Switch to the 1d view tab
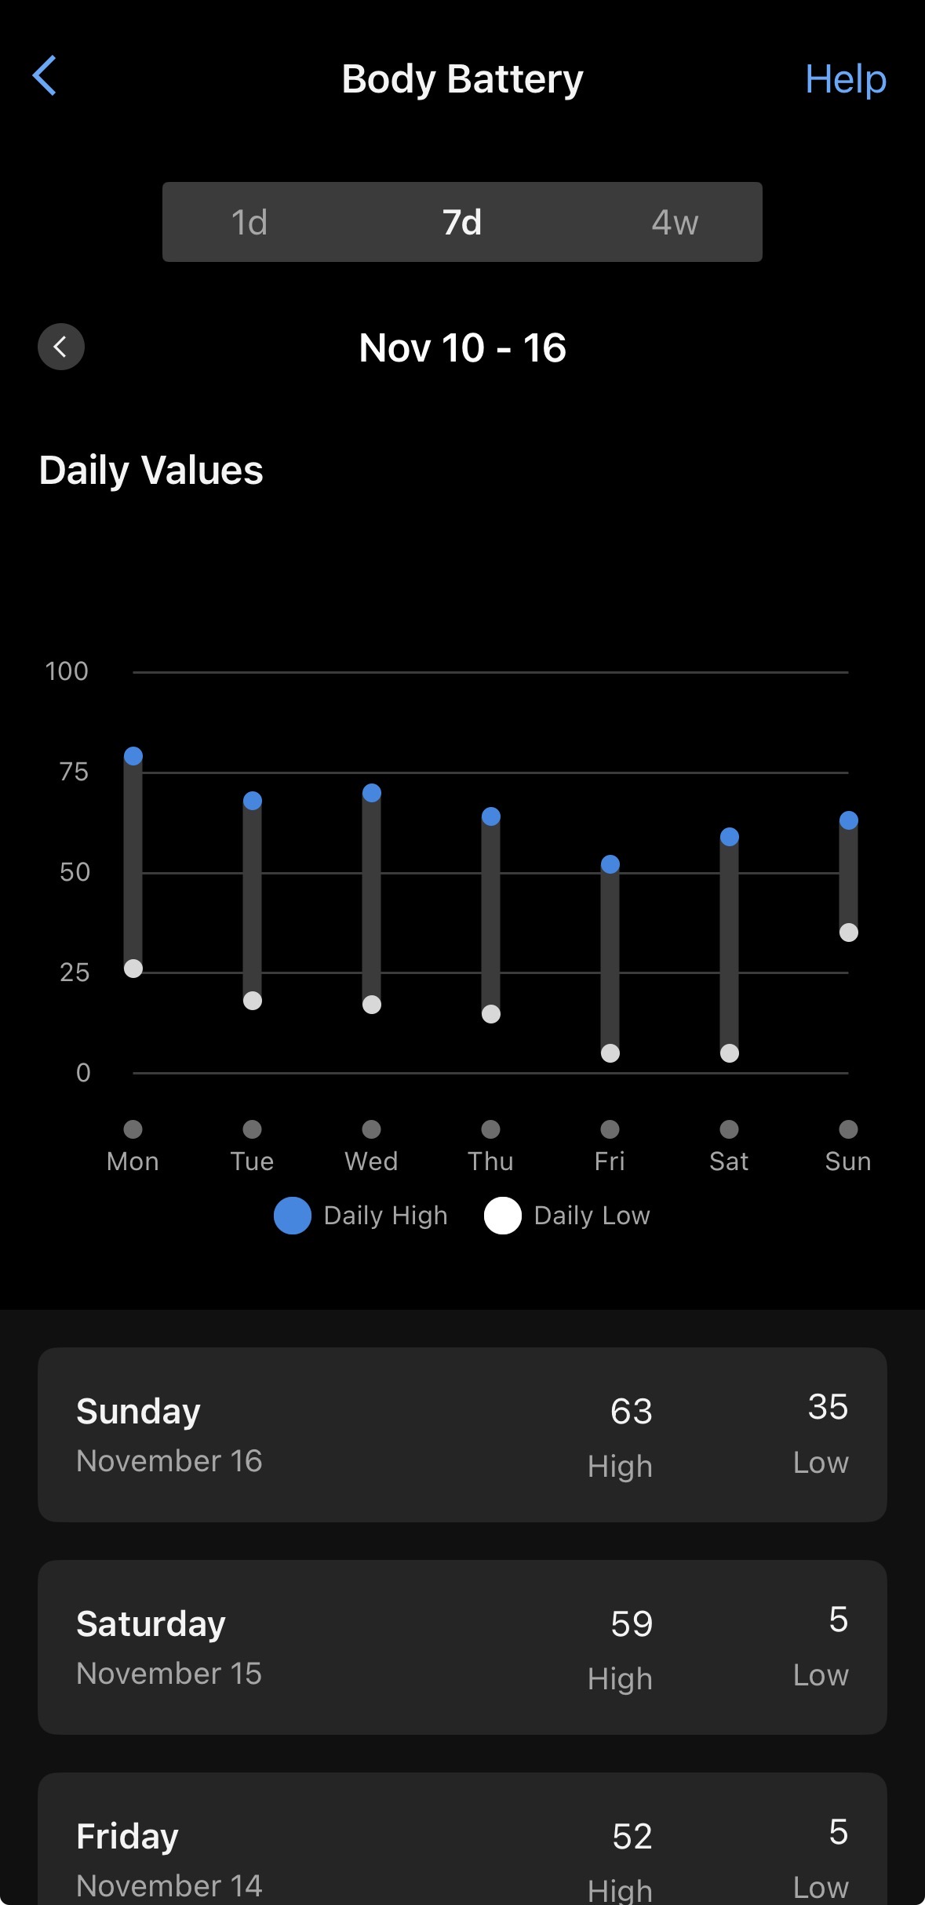The height and width of the screenshot is (1905, 925). click(249, 223)
